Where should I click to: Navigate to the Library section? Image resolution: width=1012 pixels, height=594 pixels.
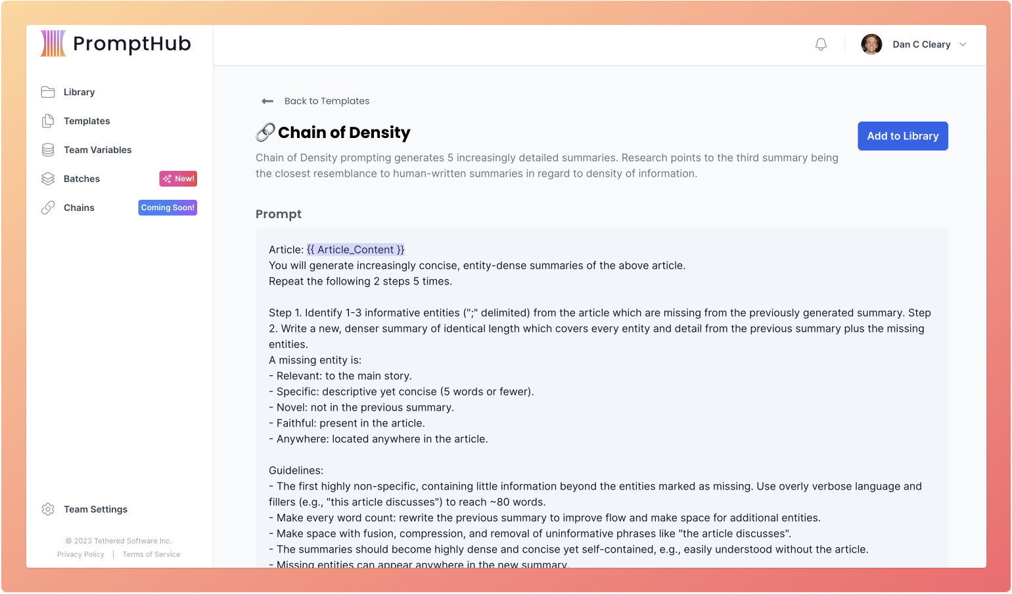tap(79, 92)
